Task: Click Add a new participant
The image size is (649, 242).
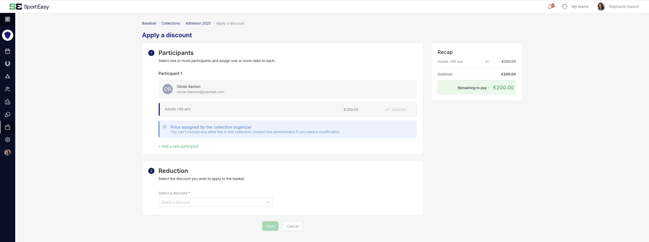Action: (x=178, y=146)
